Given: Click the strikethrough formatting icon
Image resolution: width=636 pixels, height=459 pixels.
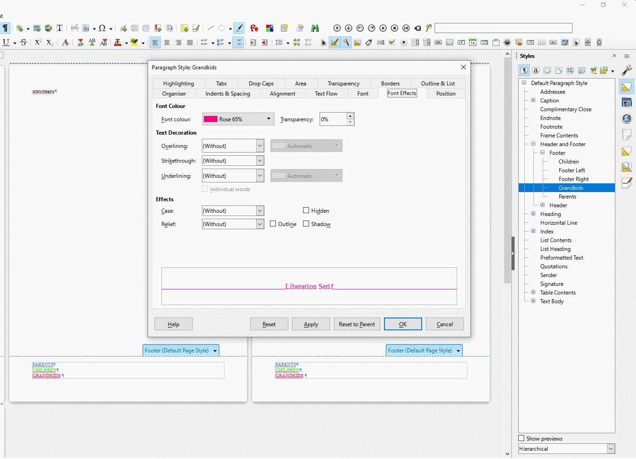Looking at the screenshot, I should 23,42.
